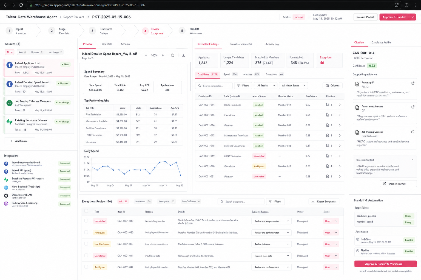Click the Columns button
The height and width of the screenshot is (280, 421).
click(x=332, y=86)
